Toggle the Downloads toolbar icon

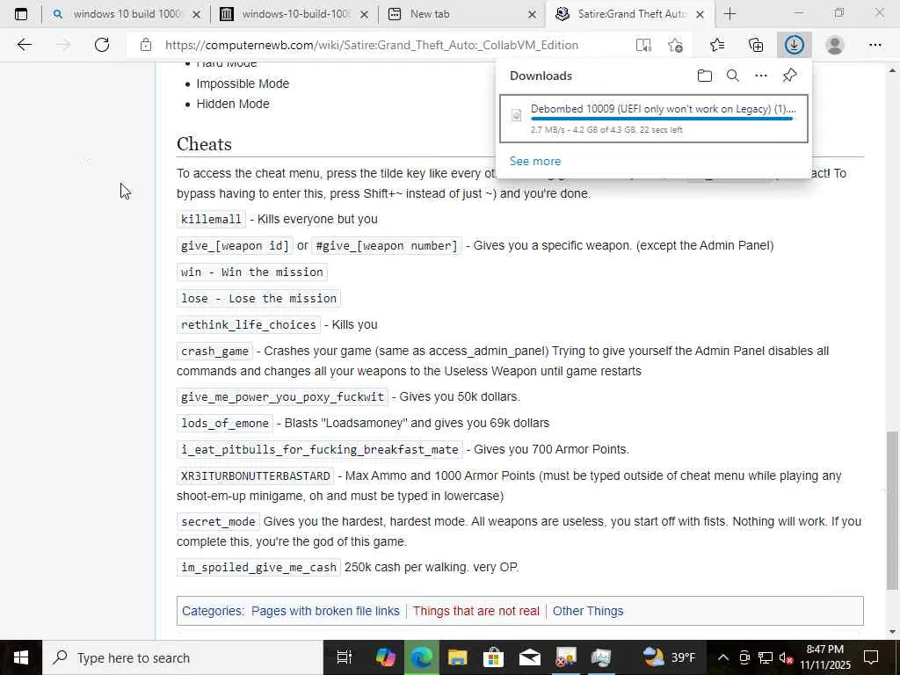click(795, 45)
